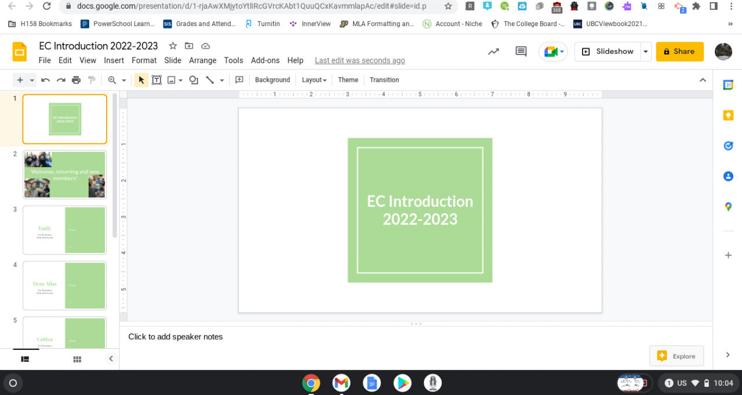
Task: Select the slide 2 Welcome thumbnail
Action: click(64, 175)
